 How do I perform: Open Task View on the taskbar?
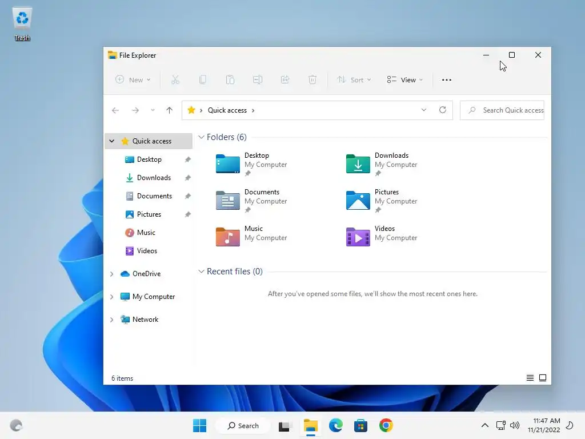pos(285,426)
